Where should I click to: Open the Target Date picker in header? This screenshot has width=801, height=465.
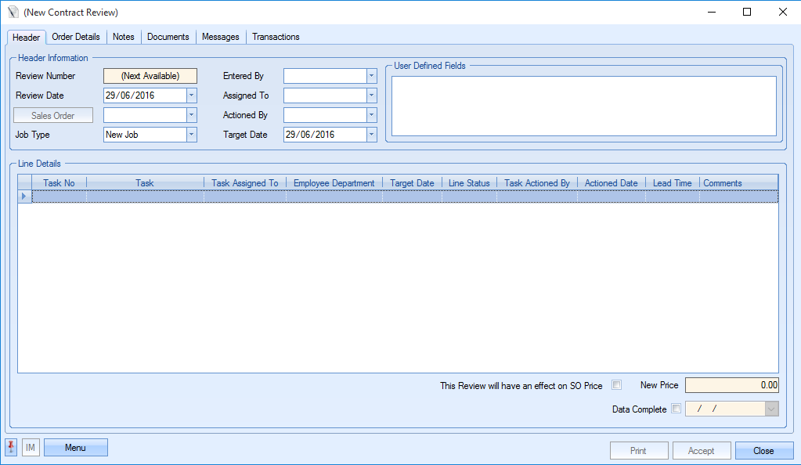click(371, 135)
